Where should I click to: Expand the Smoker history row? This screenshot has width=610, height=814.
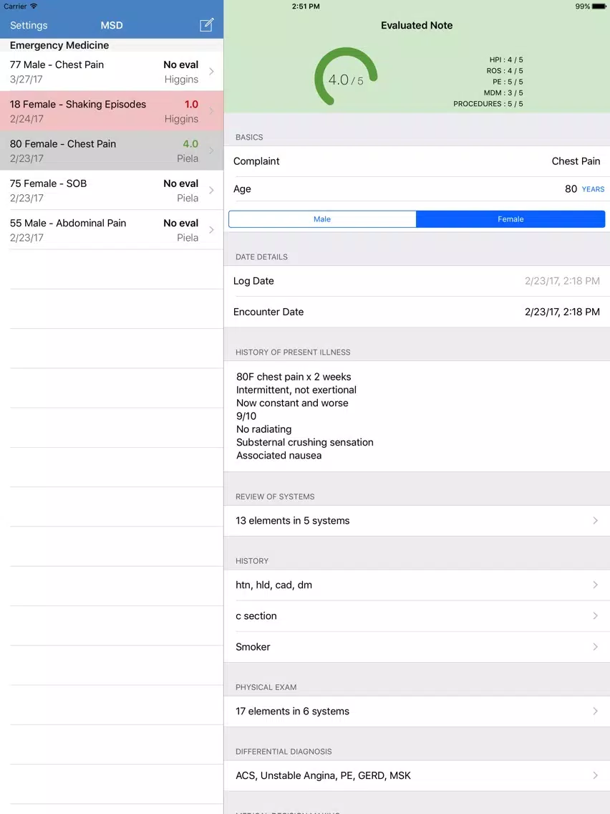tap(417, 647)
